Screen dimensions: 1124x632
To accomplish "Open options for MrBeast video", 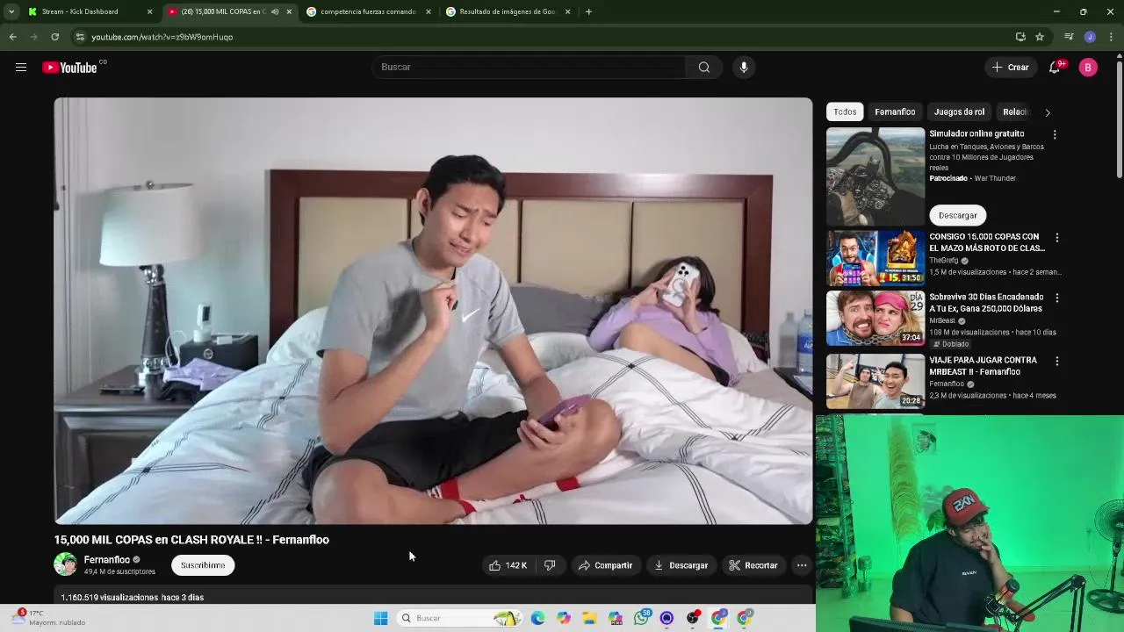I will tap(1057, 298).
